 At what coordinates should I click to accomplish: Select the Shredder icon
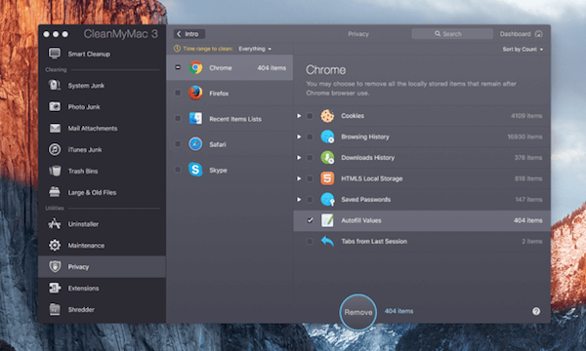pos(55,309)
